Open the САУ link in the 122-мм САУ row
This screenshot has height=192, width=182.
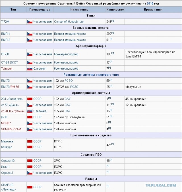point(68,99)
